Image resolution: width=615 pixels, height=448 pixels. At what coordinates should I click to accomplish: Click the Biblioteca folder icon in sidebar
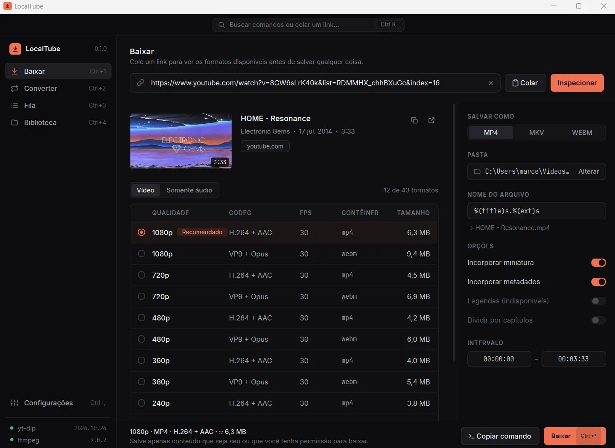click(15, 122)
